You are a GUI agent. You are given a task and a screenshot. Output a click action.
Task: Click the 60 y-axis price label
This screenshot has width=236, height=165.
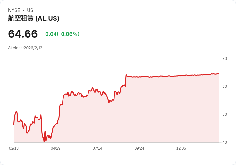[x=225, y=87]
